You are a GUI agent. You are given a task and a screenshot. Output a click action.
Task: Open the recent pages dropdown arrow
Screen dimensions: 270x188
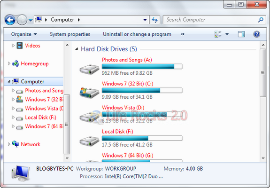pyautogui.click(x=31, y=20)
